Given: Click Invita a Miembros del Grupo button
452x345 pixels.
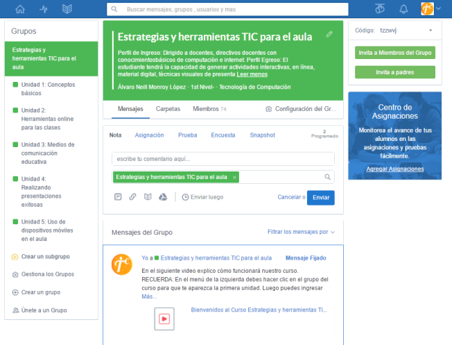Looking at the screenshot, I should point(395,53).
